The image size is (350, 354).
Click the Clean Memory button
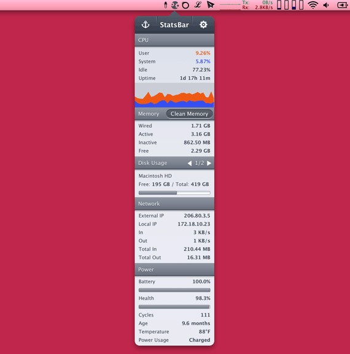pyautogui.click(x=189, y=114)
